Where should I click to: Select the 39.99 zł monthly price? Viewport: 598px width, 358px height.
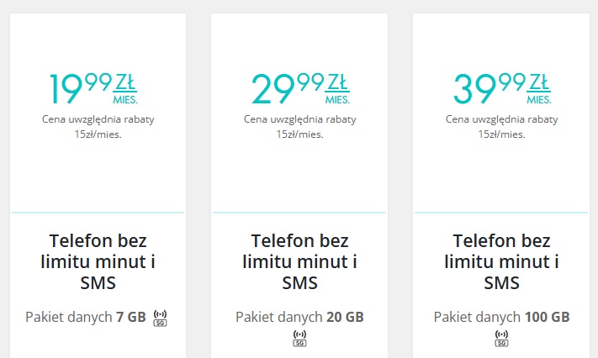coord(502,89)
